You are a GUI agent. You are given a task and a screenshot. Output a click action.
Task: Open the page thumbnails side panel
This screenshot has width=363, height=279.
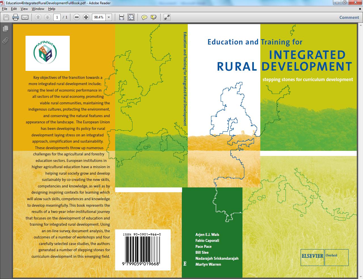pos(5,28)
